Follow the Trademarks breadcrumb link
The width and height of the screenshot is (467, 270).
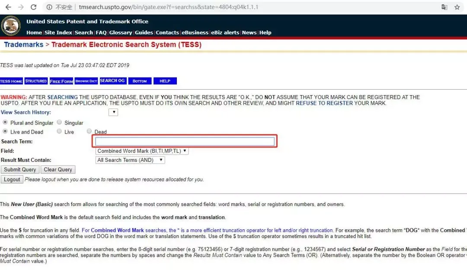pos(23,45)
